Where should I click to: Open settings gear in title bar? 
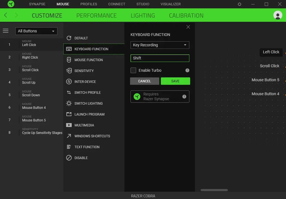239,4
